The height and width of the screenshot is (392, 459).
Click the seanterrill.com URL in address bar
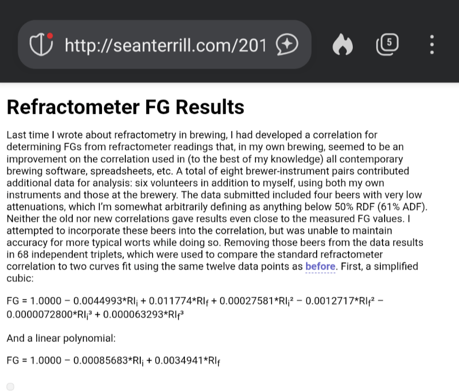coord(165,45)
